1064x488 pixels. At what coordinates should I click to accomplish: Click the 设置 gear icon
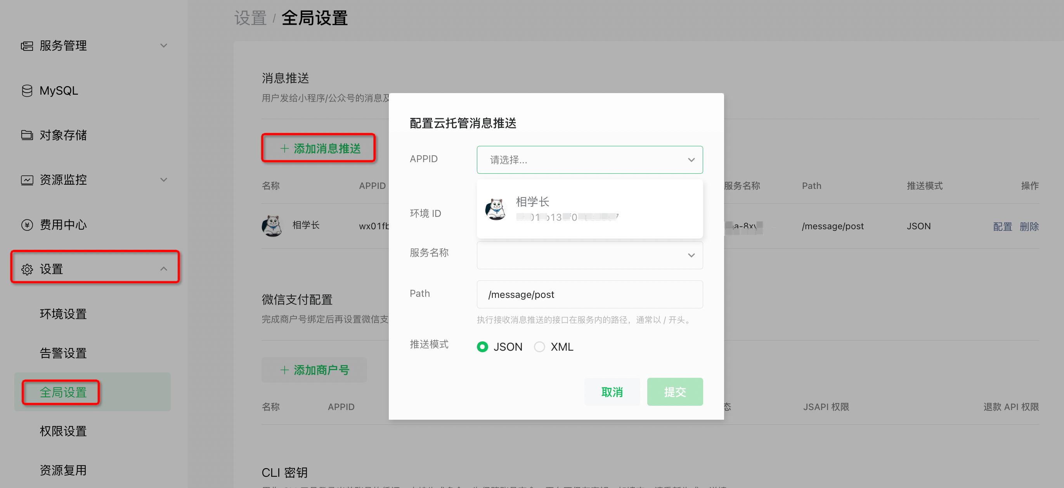point(27,269)
